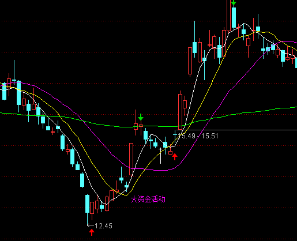Select the white candlestick left of the red up arrow
The image size is (297, 241).
coord(160,156)
